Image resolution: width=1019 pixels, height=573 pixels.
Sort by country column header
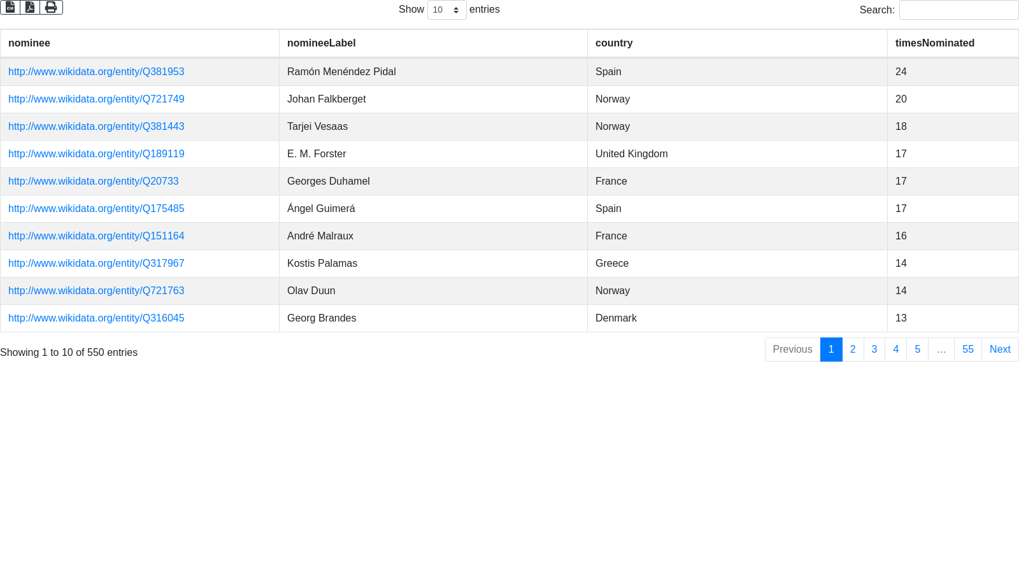tap(737, 43)
